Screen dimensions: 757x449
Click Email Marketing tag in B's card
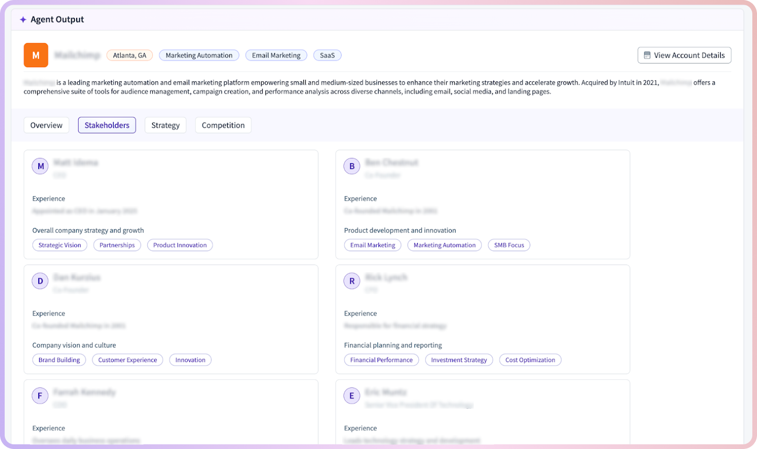pos(373,245)
